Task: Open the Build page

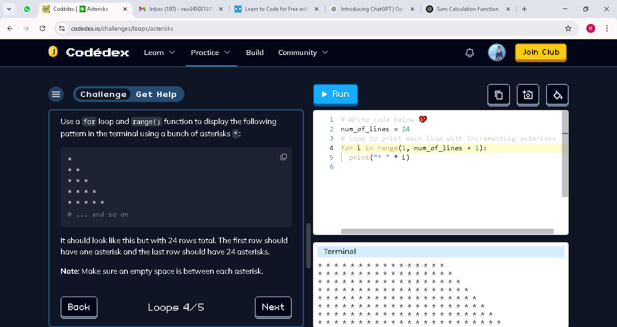Action: [255, 52]
